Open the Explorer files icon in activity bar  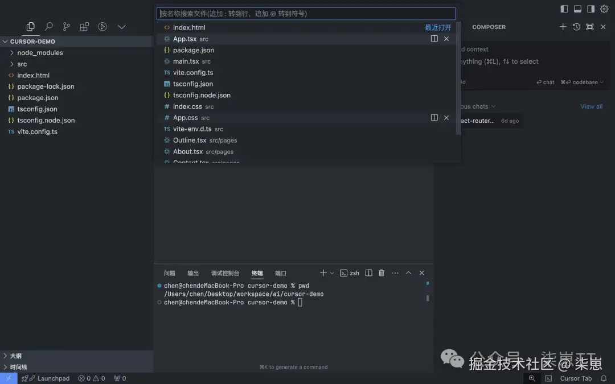click(31, 27)
